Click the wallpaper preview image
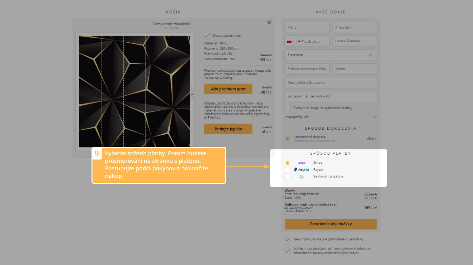This screenshot has height=265, width=473. (x=134, y=92)
